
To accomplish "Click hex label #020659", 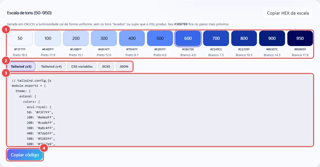I will coord(300,49).
